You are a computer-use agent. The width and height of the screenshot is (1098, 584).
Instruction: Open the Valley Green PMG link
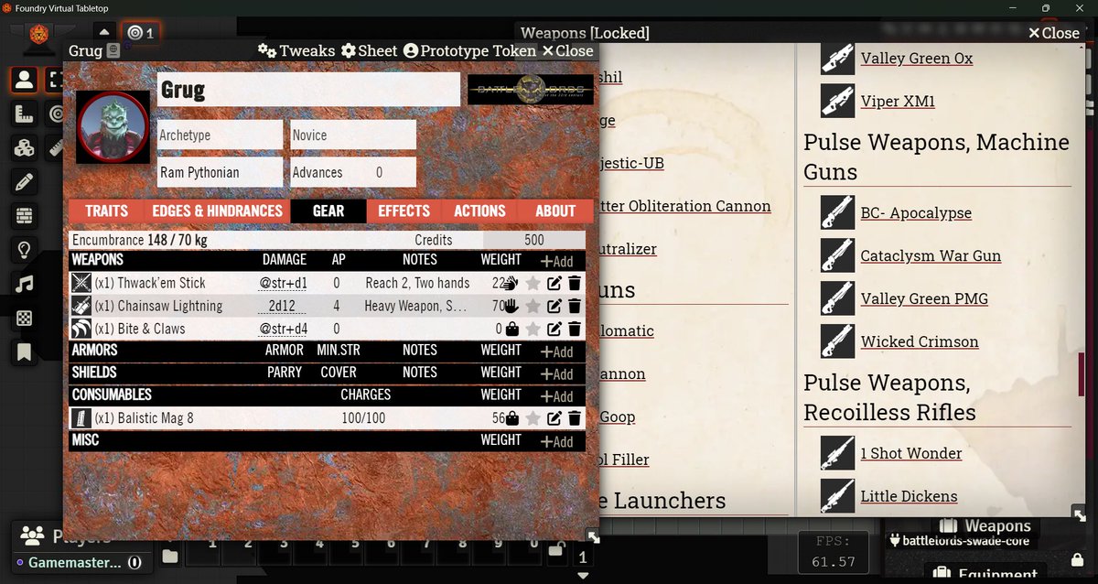[924, 298]
